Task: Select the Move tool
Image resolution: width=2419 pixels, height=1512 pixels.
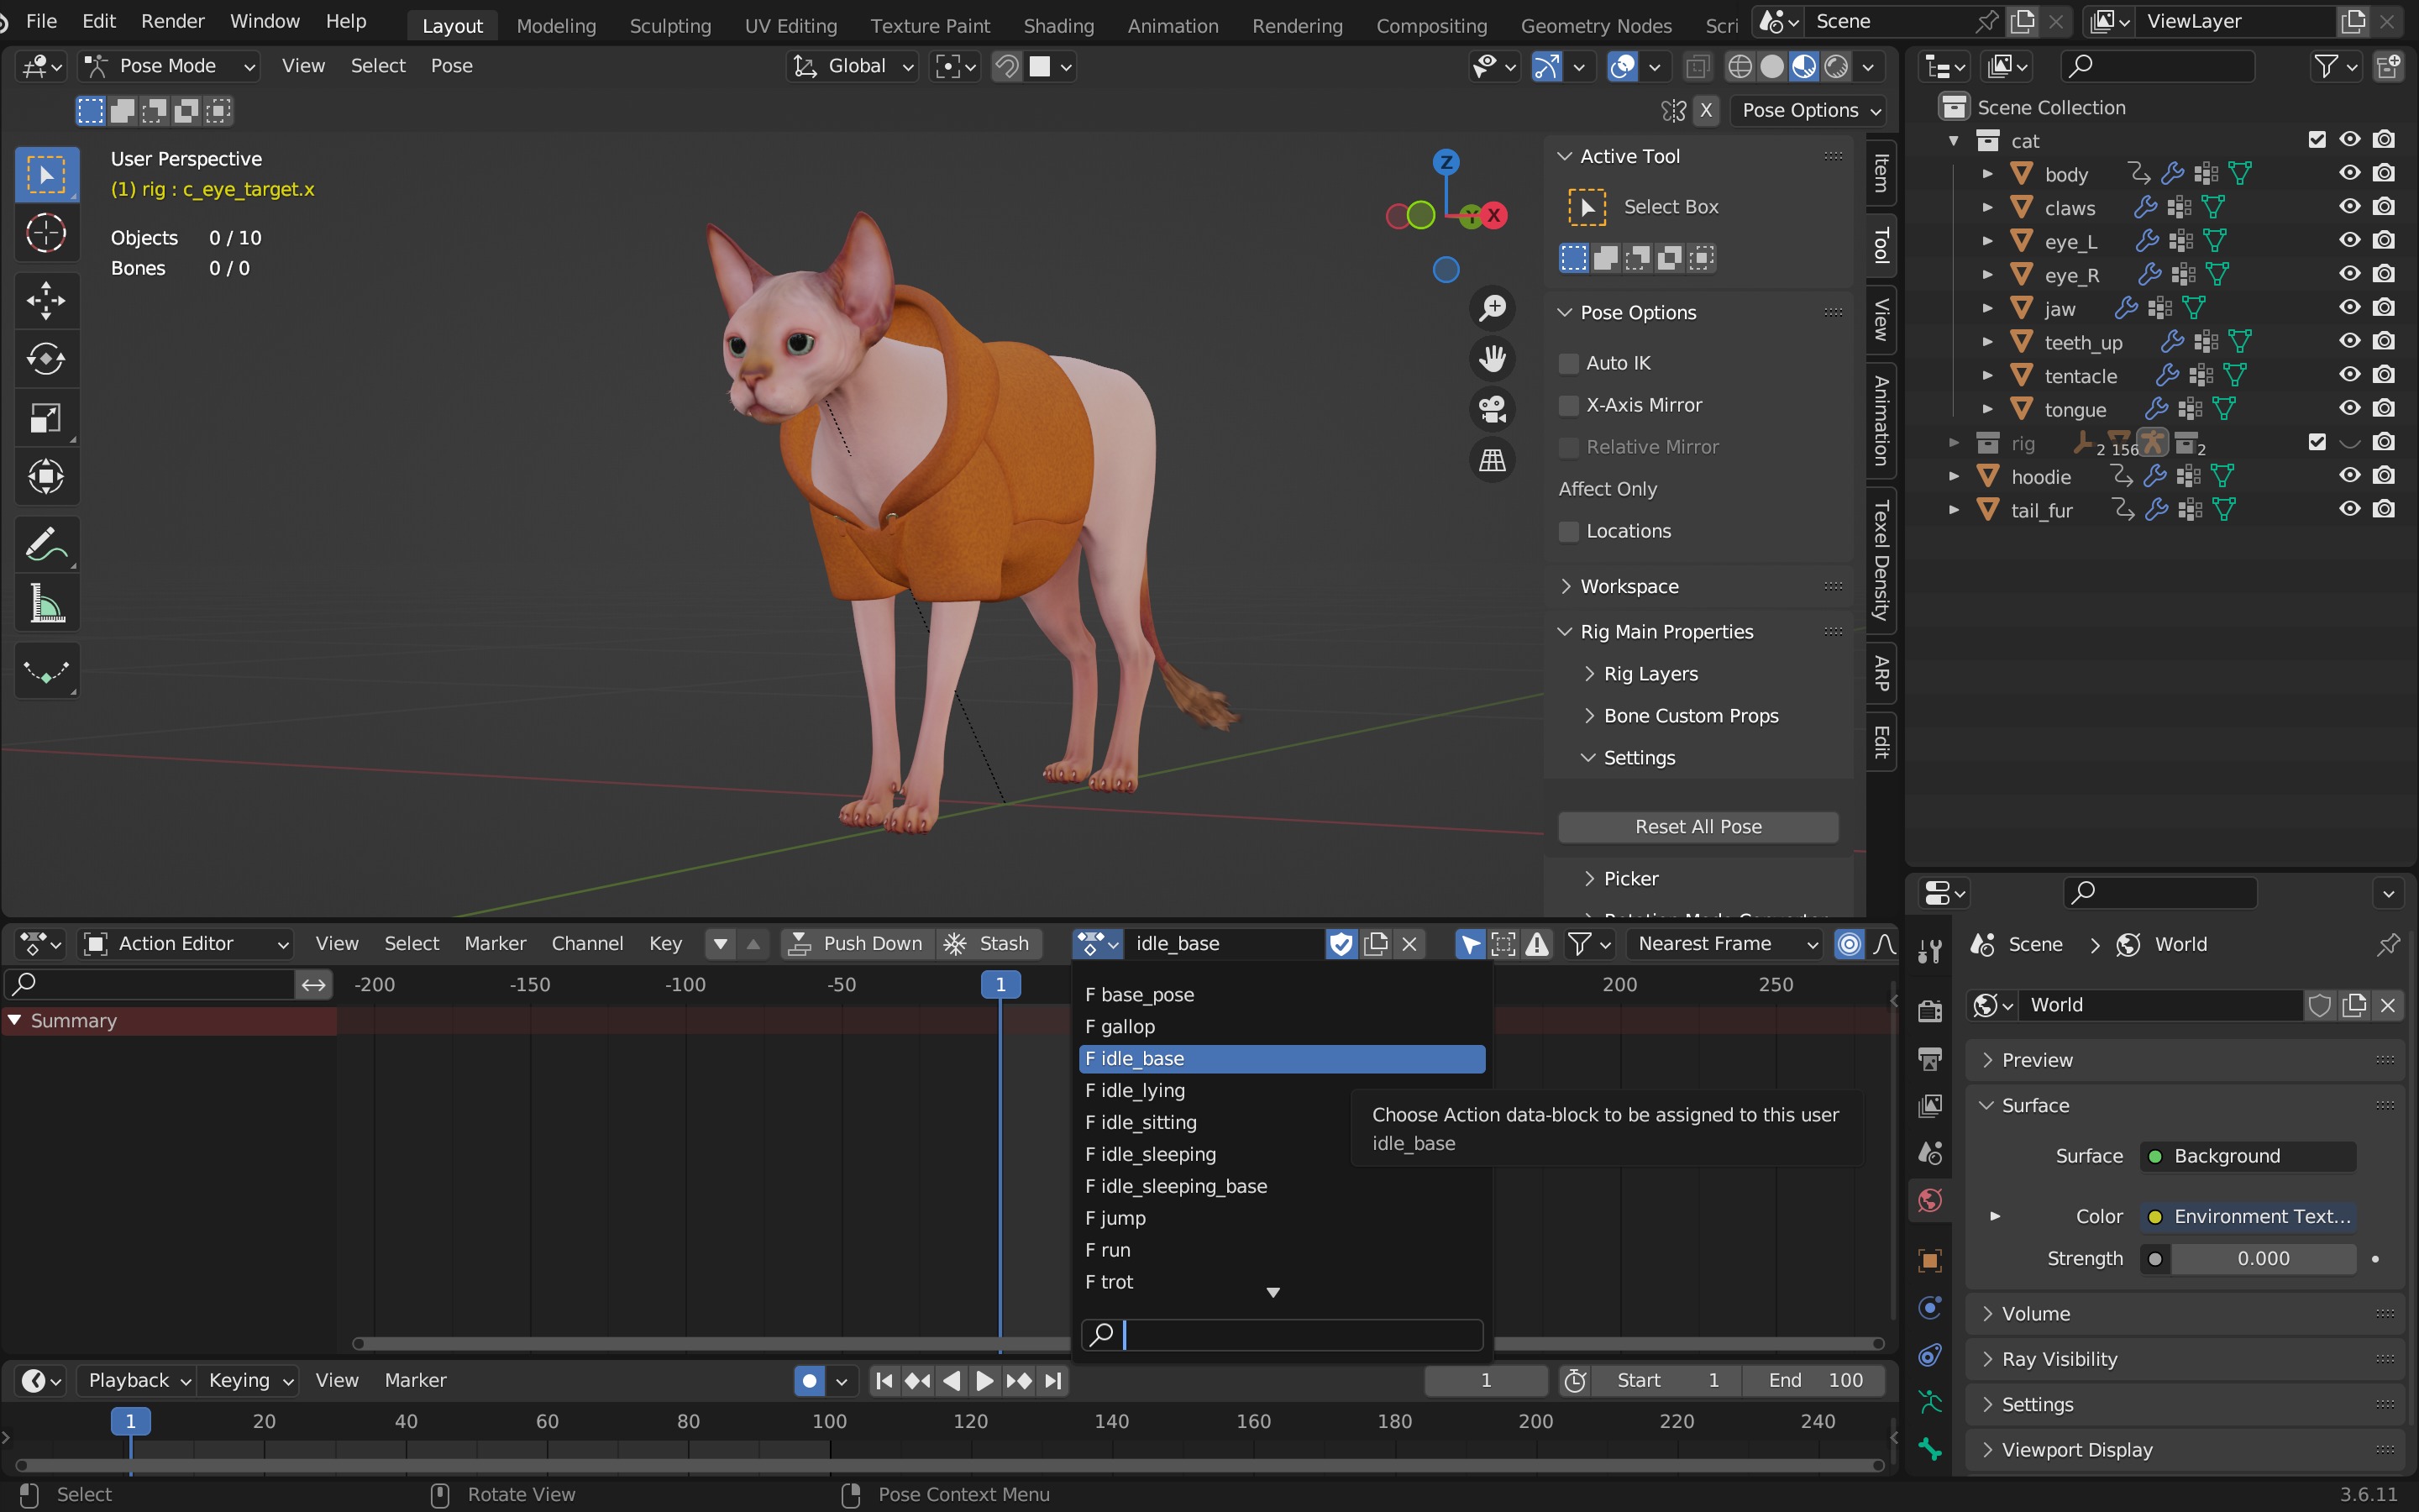Action: click(x=46, y=300)
